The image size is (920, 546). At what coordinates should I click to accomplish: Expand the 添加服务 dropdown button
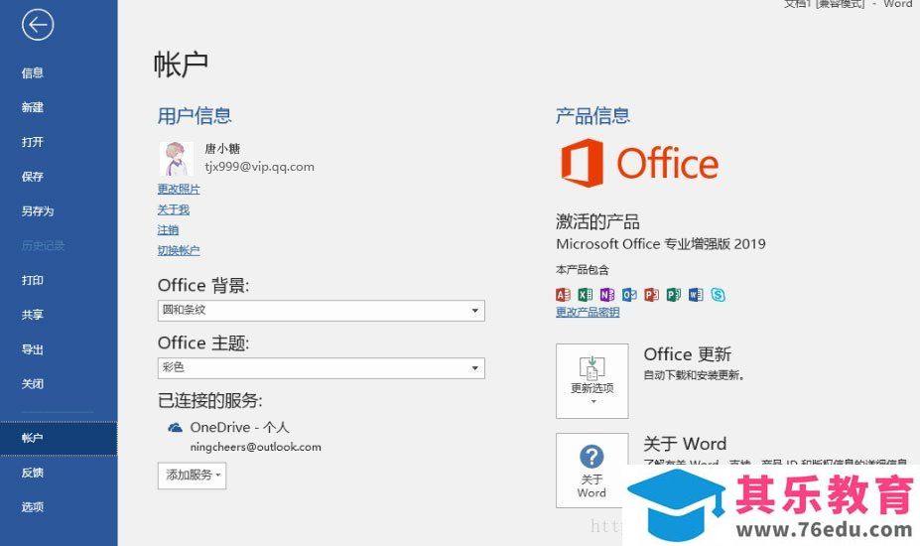[192, 476]
